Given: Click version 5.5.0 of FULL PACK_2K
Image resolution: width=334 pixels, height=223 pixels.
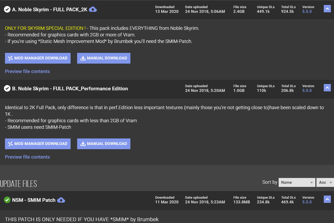Looking at the screenshot, I should click(x=307, y=12).
